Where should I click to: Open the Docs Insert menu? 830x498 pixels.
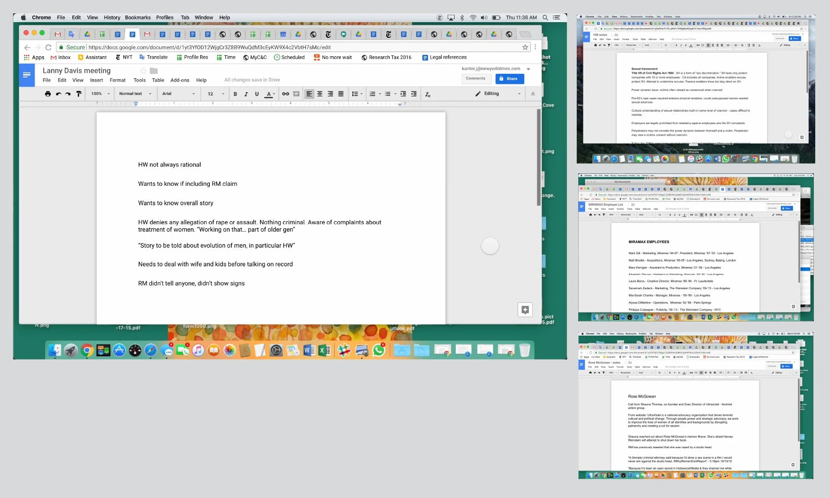click(96, 80)
